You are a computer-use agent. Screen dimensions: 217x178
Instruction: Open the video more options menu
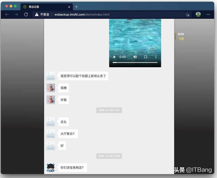pos(156,57)
